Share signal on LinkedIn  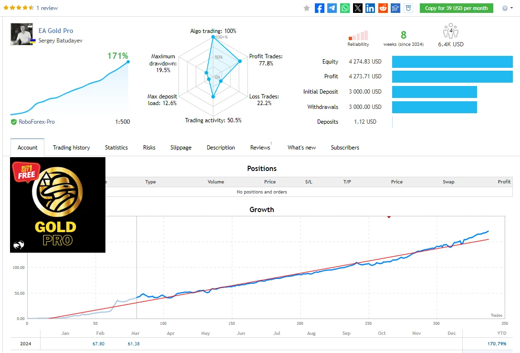click(370, 8)
